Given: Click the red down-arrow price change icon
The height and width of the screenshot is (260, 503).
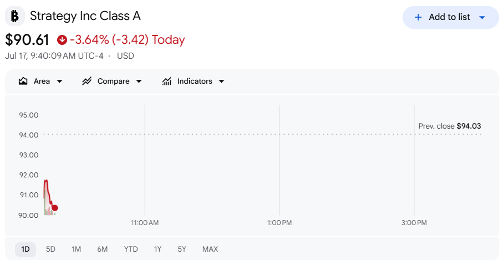Looking at the screenshot, I should click(62, 40).
